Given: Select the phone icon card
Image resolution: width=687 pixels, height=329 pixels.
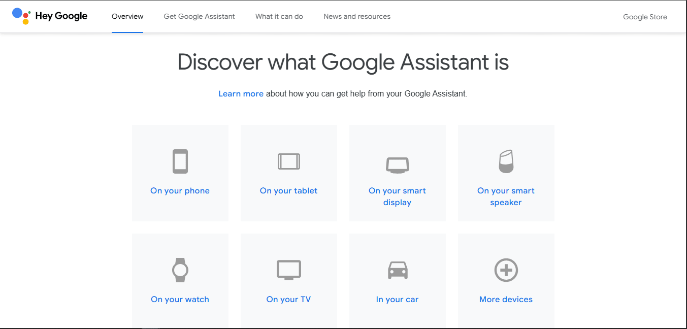Looking at the screenshot, I should pyautogui.click(x=180, y=161).
